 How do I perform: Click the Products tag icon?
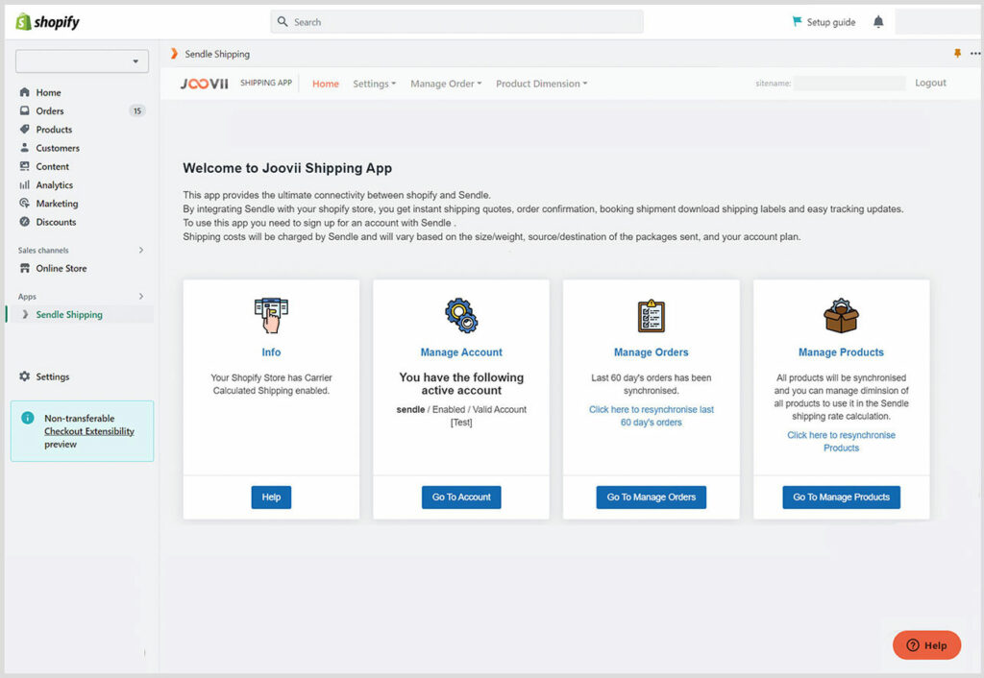pyautogui.click(x=24, y=130)
